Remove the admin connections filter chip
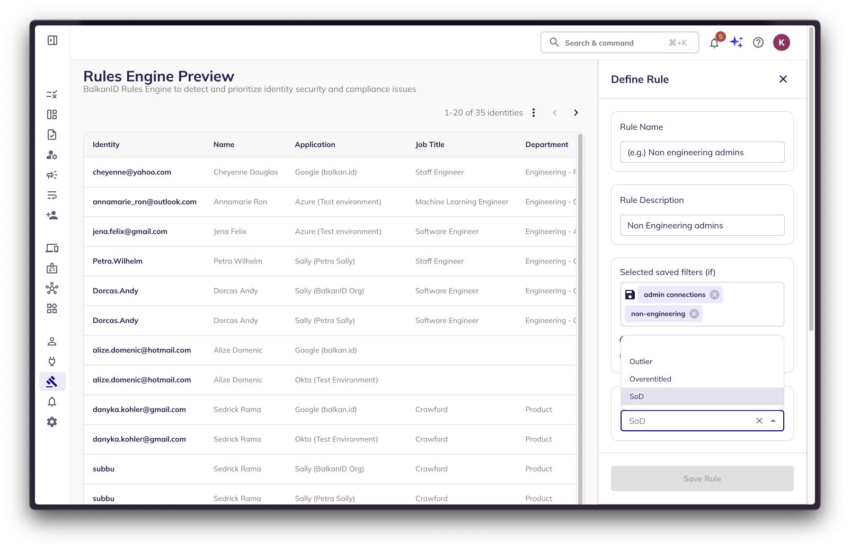Screen dimensions: 850x549 (x=715, y=295)
